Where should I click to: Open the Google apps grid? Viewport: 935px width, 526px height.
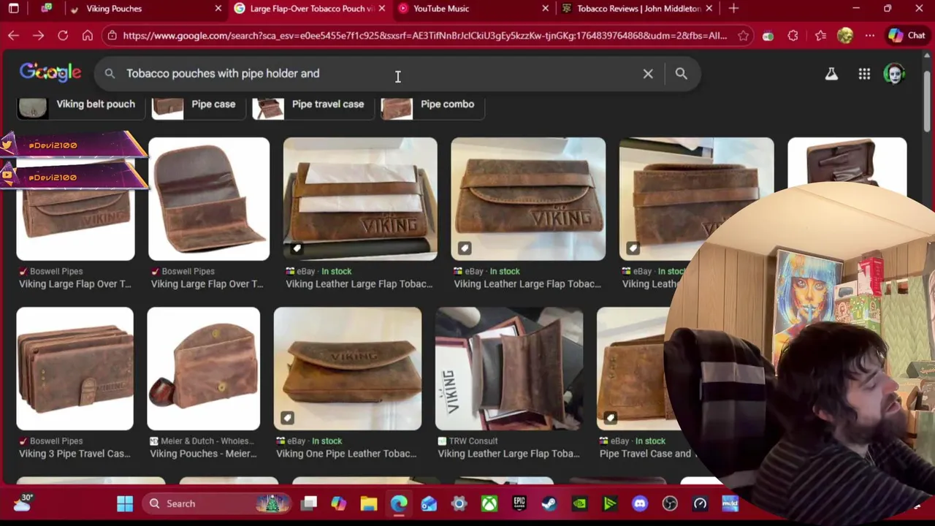(864, 73)
